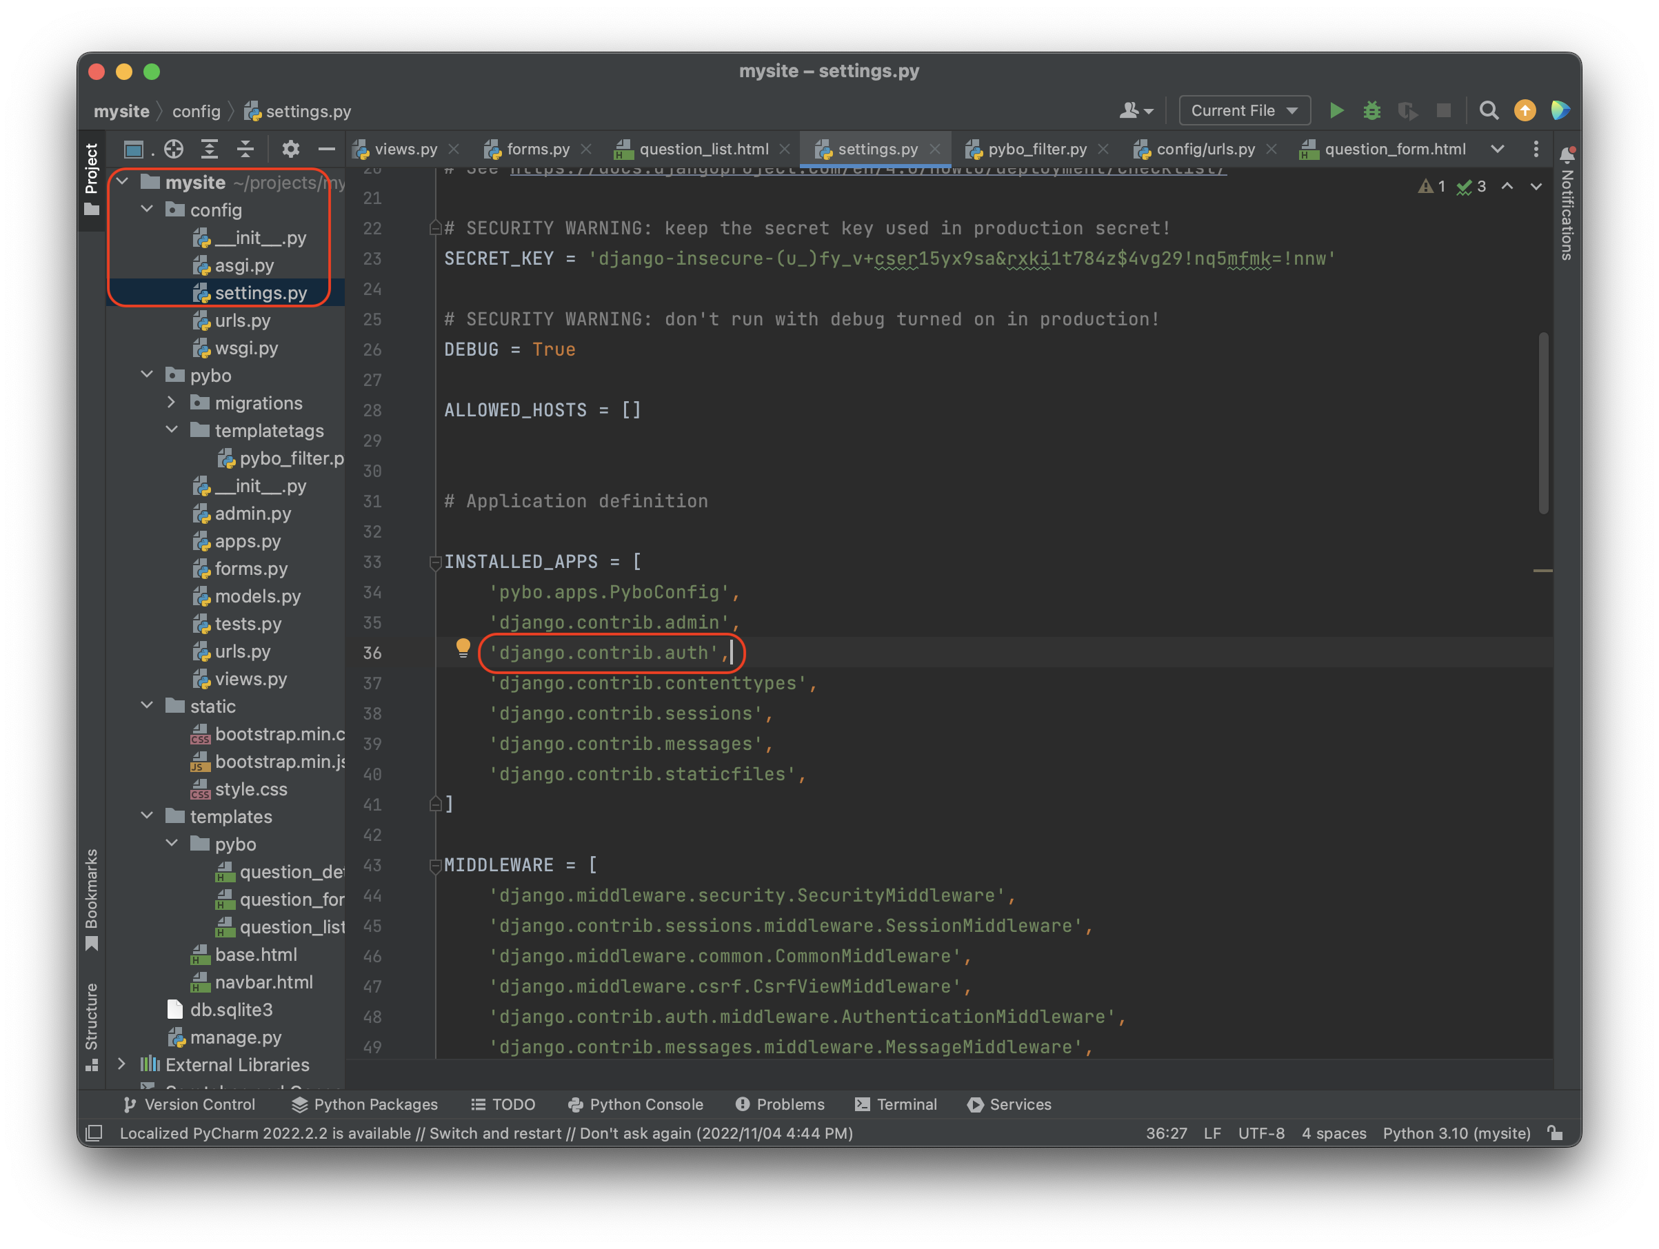Open project panel gear settings

(290, 149)
